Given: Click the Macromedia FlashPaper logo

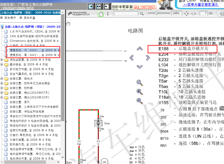Looking at the screenshot, I should point(79,14).
